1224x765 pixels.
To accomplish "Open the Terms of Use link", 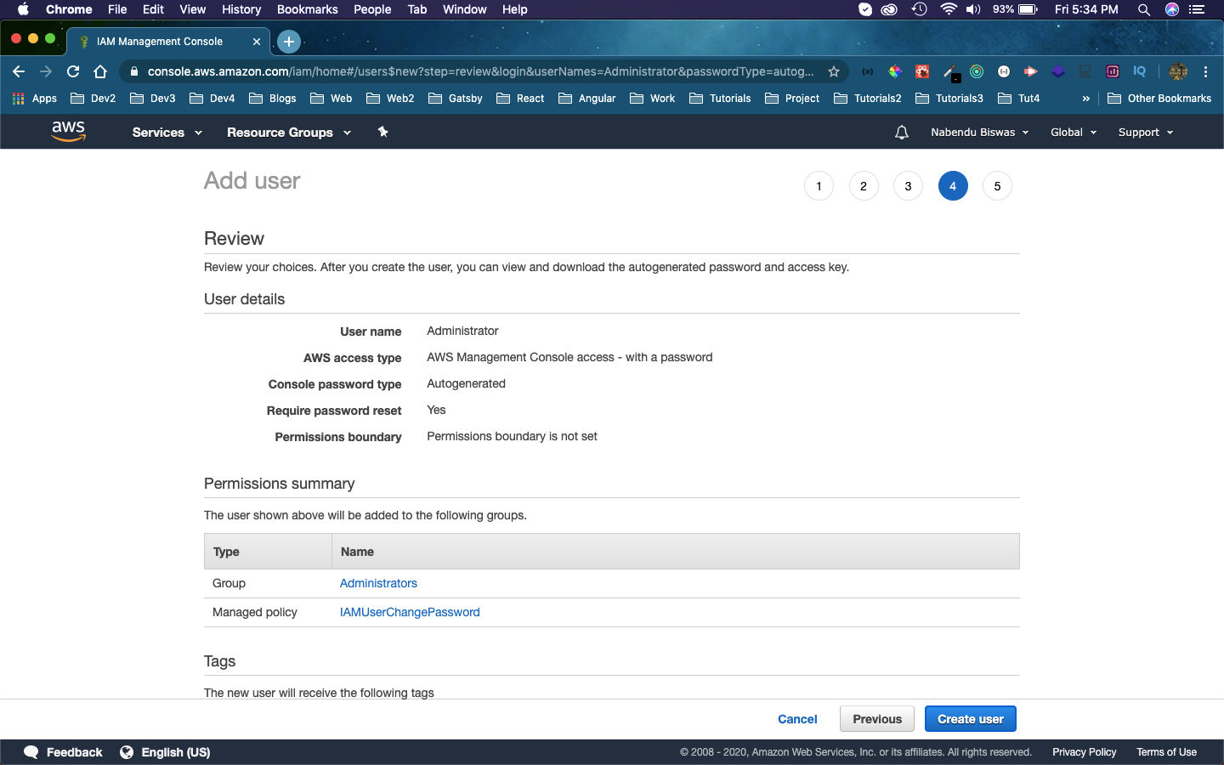I will [1166, 752].
